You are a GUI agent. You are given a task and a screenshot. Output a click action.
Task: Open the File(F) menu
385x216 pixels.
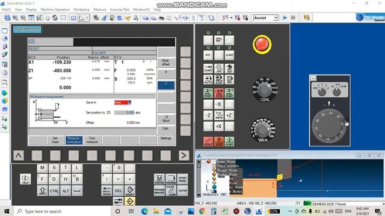click(7, 10)
